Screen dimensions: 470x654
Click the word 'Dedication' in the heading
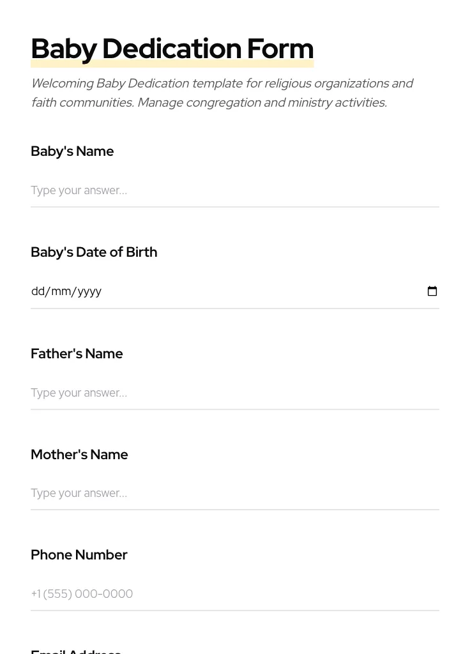point(171,49)
